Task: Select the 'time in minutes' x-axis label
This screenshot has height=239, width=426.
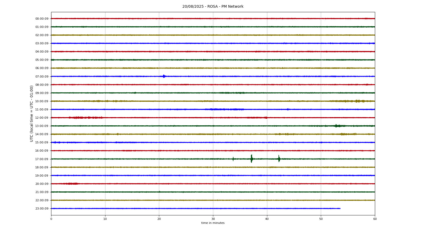Action: click(x=213, y=223)
